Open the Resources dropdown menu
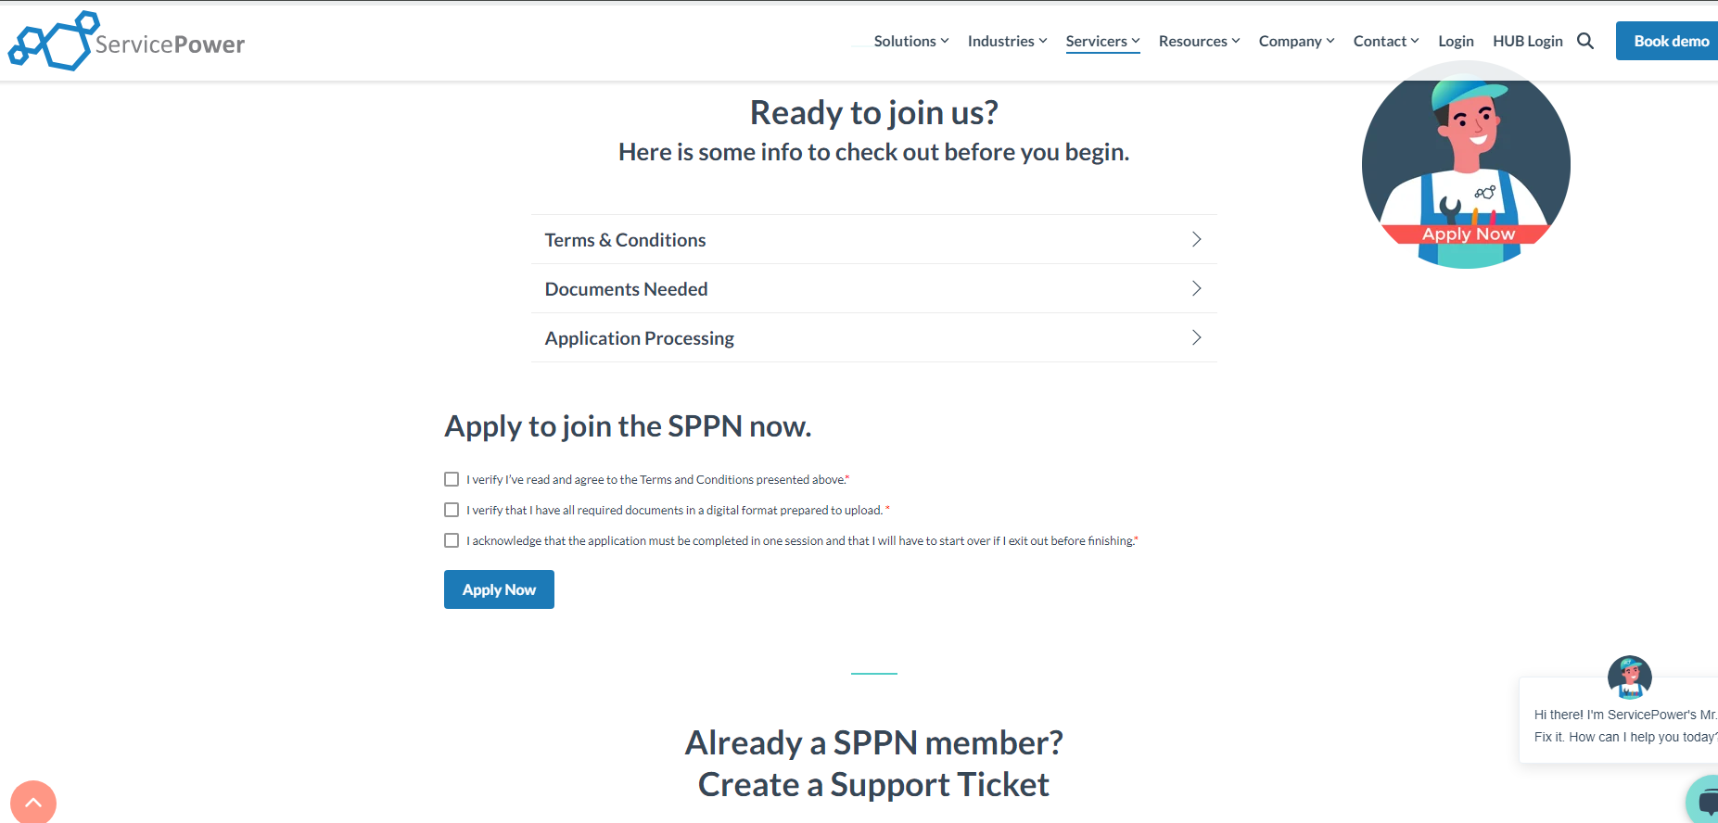The width and height of the screenshot is (1718, 823). coord(1200,41)
